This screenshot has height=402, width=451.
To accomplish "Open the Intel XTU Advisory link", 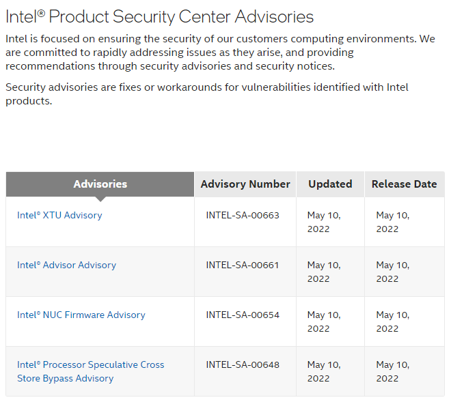I will click(59, 216).
